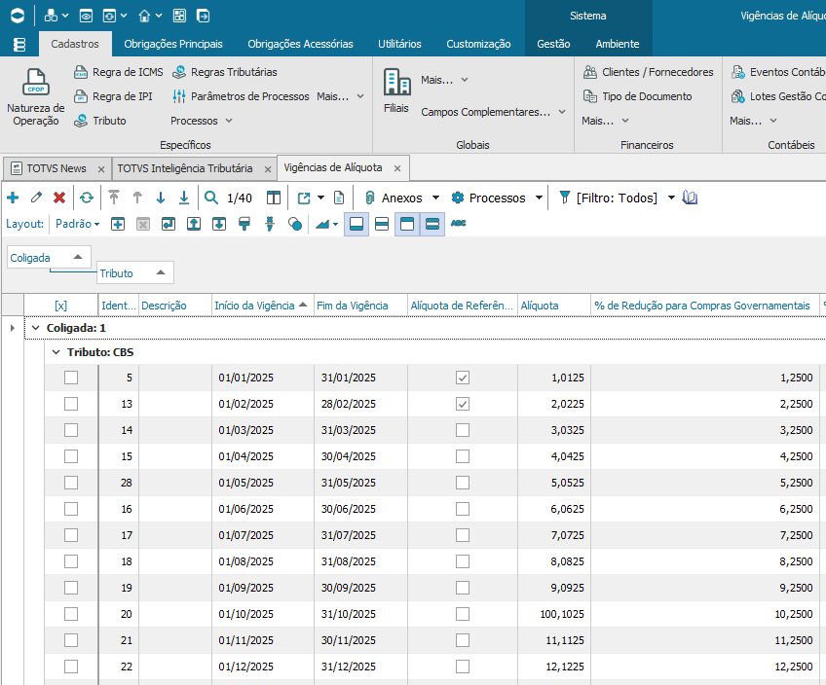Image resolution: width=826 pixels, height=685 pixels.
Task: Click the Regras Tributárias button
Action: [225, 72]
